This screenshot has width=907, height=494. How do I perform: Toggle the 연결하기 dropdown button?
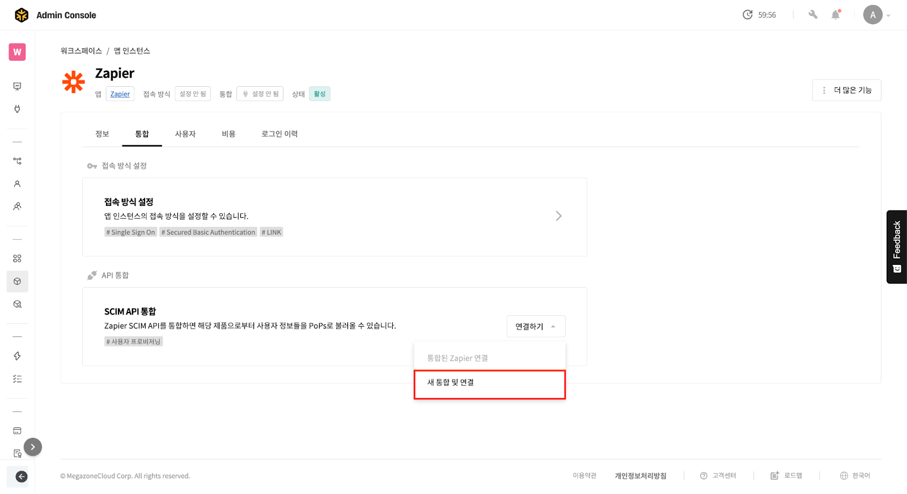click(536, 326)
